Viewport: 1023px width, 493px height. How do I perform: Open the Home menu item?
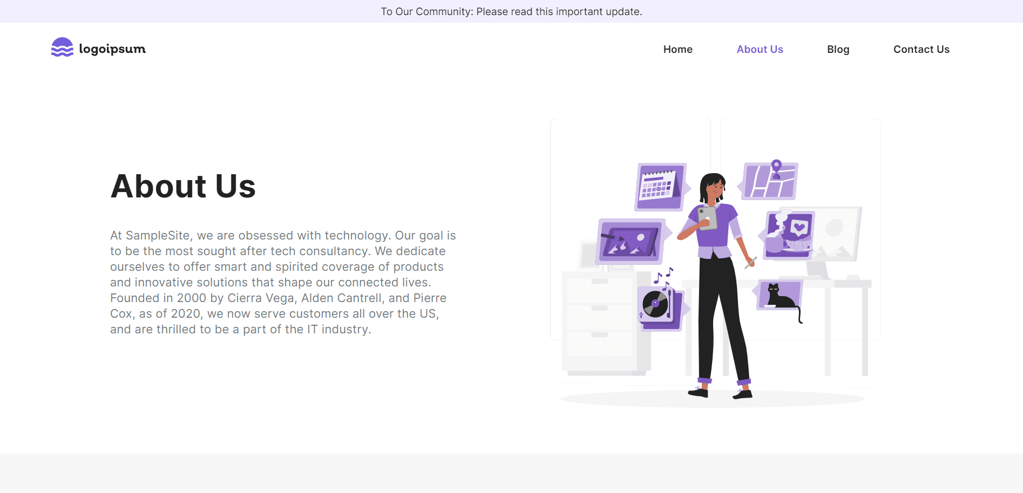pyautogui.click(x=678, y=49)
